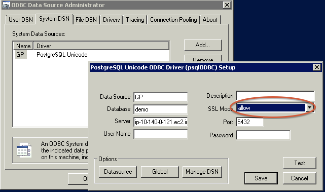Select the System DSN tab
The height and width of the screenshot is (192, 325).
pyautogui.click(x=54, y=19)
